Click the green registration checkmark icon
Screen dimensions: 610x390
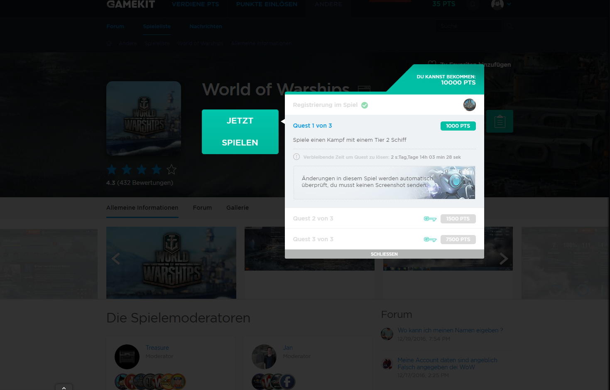[x=365, y=105]
